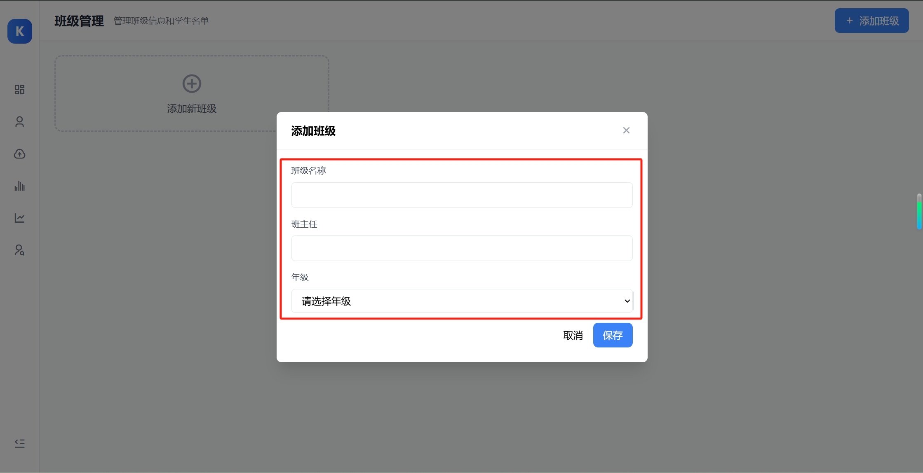Click the top-right 添加班级 button
This screenshot has width=923, height=473.
pyautogui.click(x=871, y=21)
